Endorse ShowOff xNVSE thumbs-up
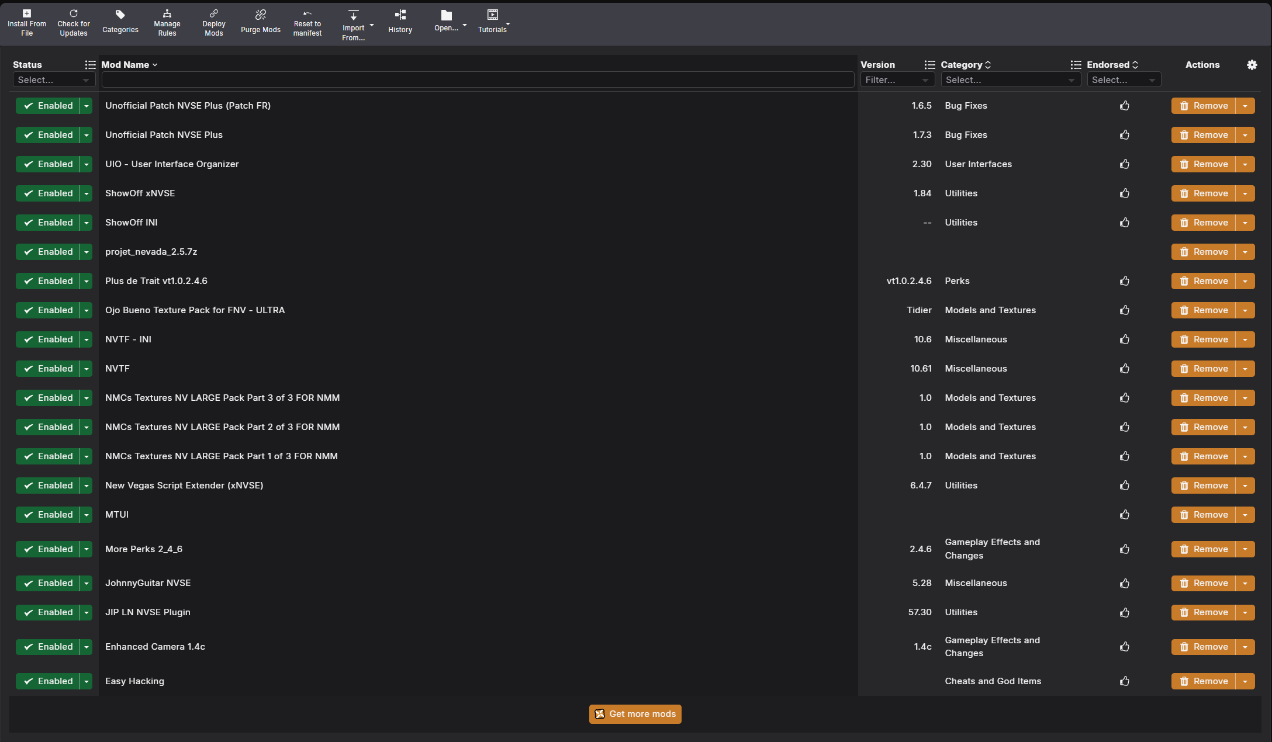 click(x=1125, y=193)
